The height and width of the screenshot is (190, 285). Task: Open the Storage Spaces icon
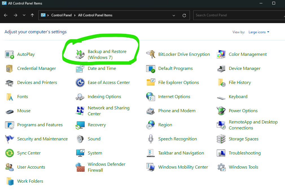click(x=221, y=139)
